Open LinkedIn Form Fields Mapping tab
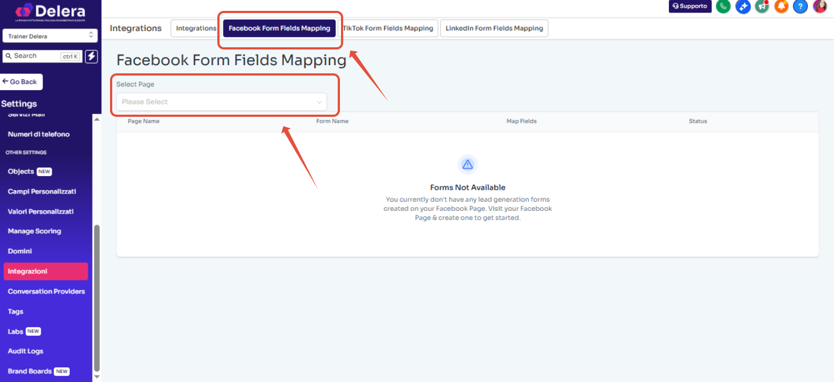This screenshot has width=834, height=382. coord(494,28)
